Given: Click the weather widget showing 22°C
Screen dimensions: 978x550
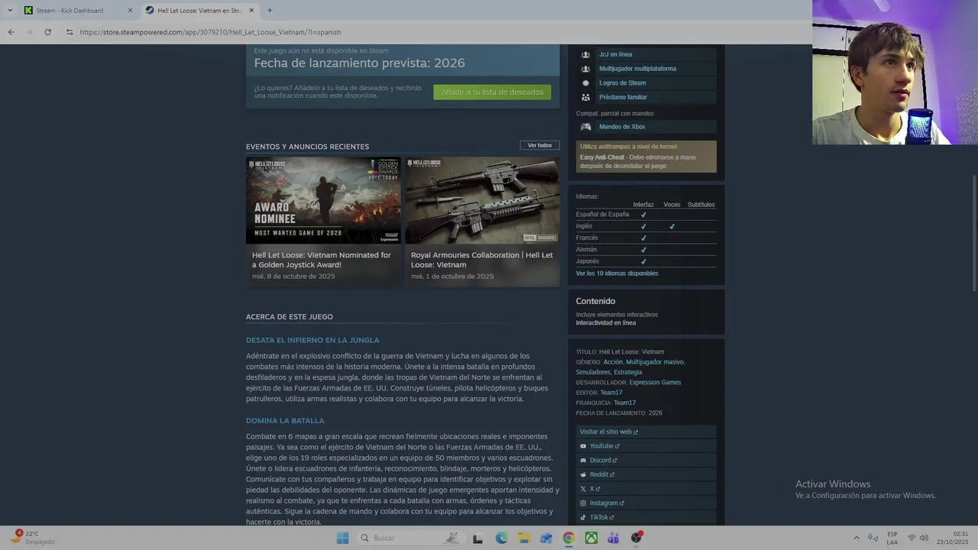Looking at the screenshot, I should point(32,537).
